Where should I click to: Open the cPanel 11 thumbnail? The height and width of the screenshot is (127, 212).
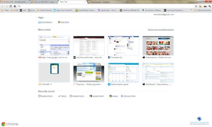(54, 73)
